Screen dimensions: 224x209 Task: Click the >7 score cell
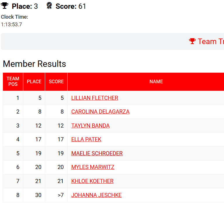61,195
